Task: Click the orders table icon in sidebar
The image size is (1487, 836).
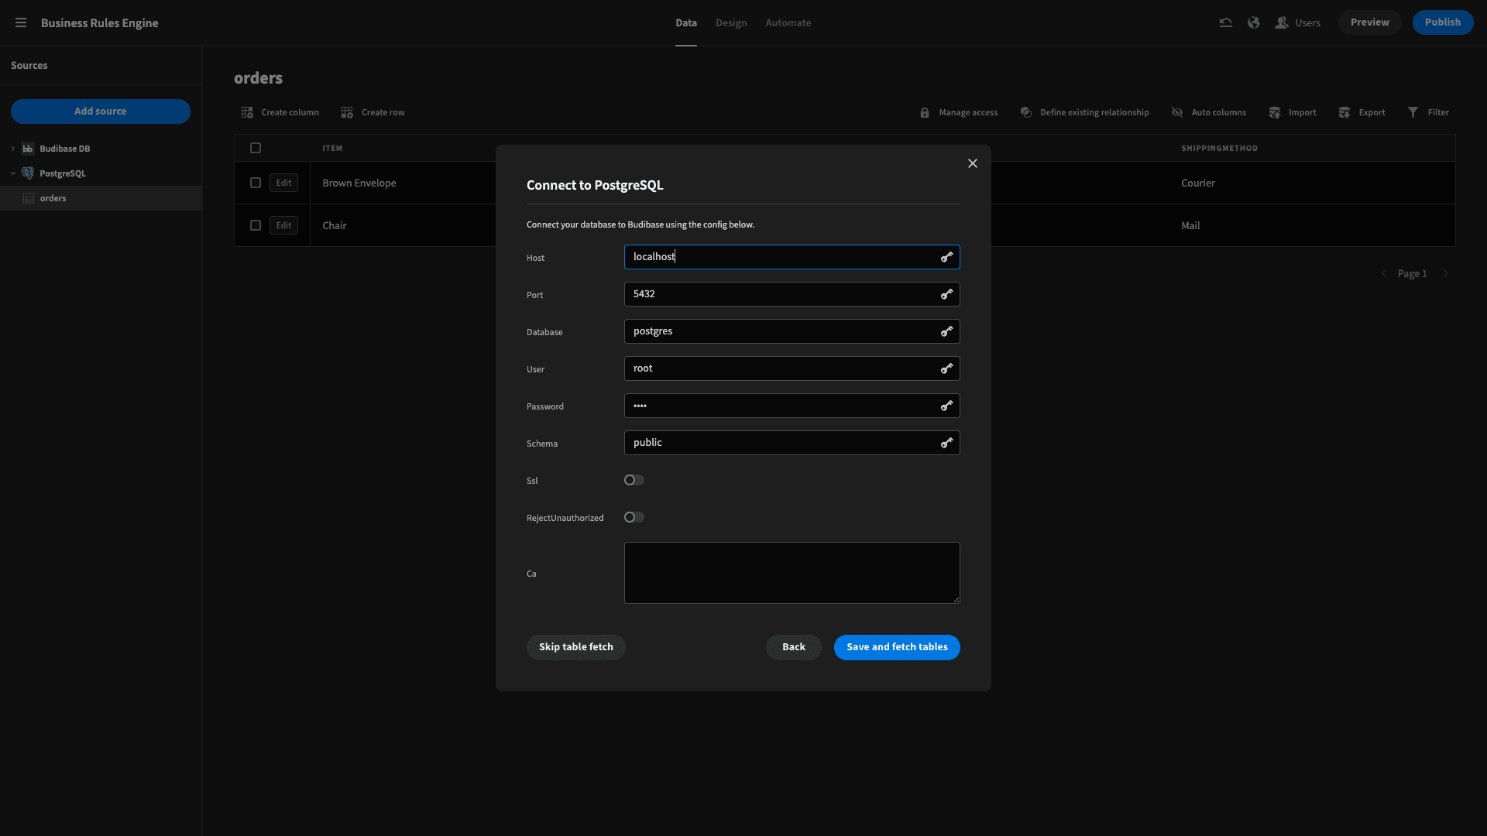Action: (x=29, y=198)
